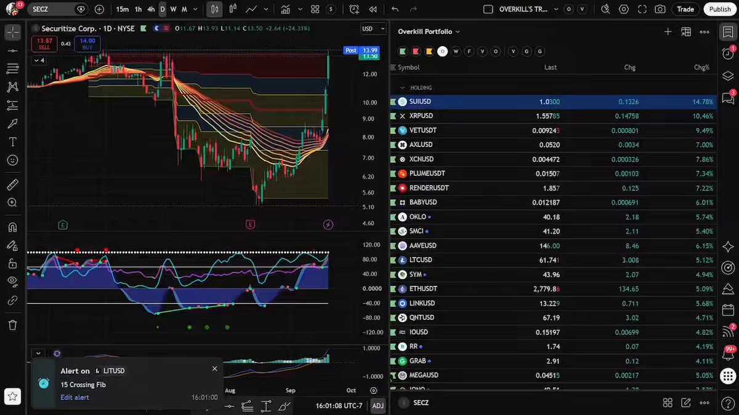Click the drawing link icon in left toolbar
739x415 pixels.
pyautogui.click(x=12, y=301)
